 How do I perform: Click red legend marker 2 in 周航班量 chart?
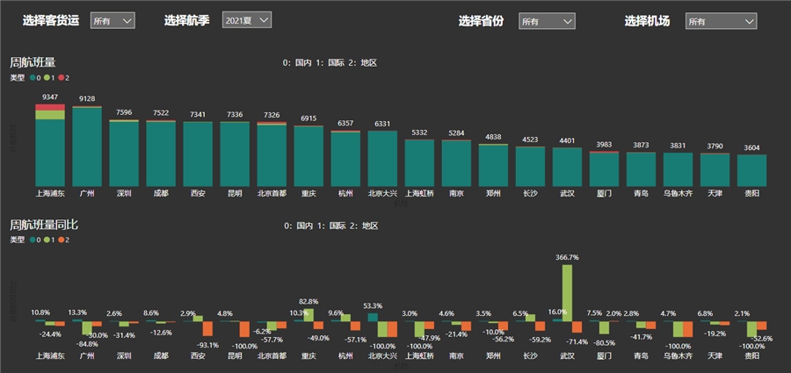tap(60, 78)
